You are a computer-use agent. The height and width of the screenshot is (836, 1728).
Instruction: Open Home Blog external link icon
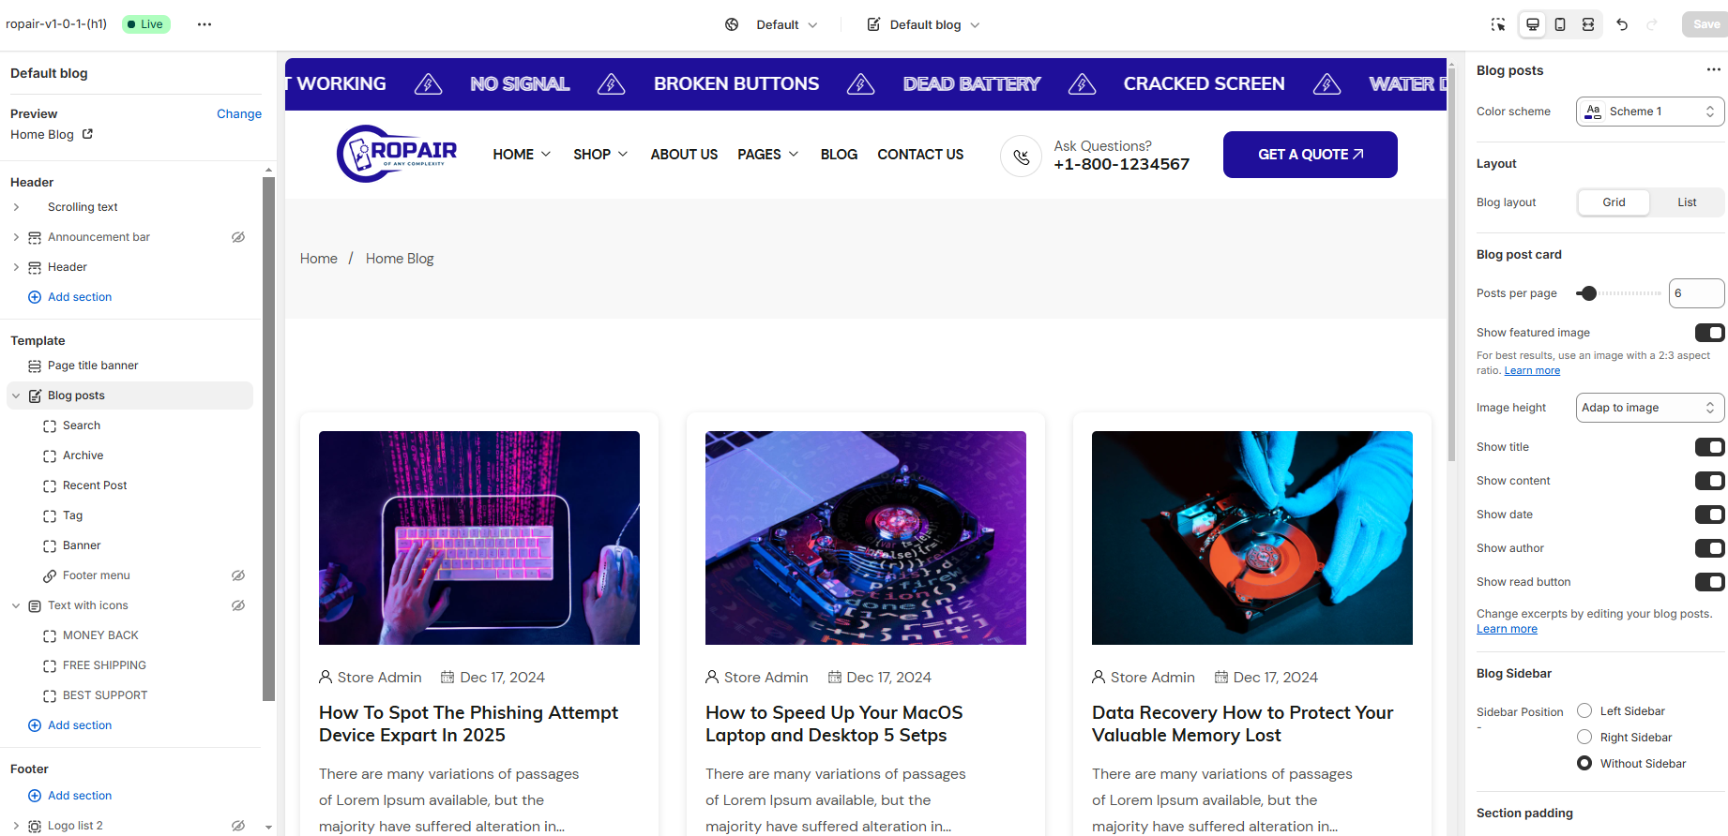coord(87,134)
